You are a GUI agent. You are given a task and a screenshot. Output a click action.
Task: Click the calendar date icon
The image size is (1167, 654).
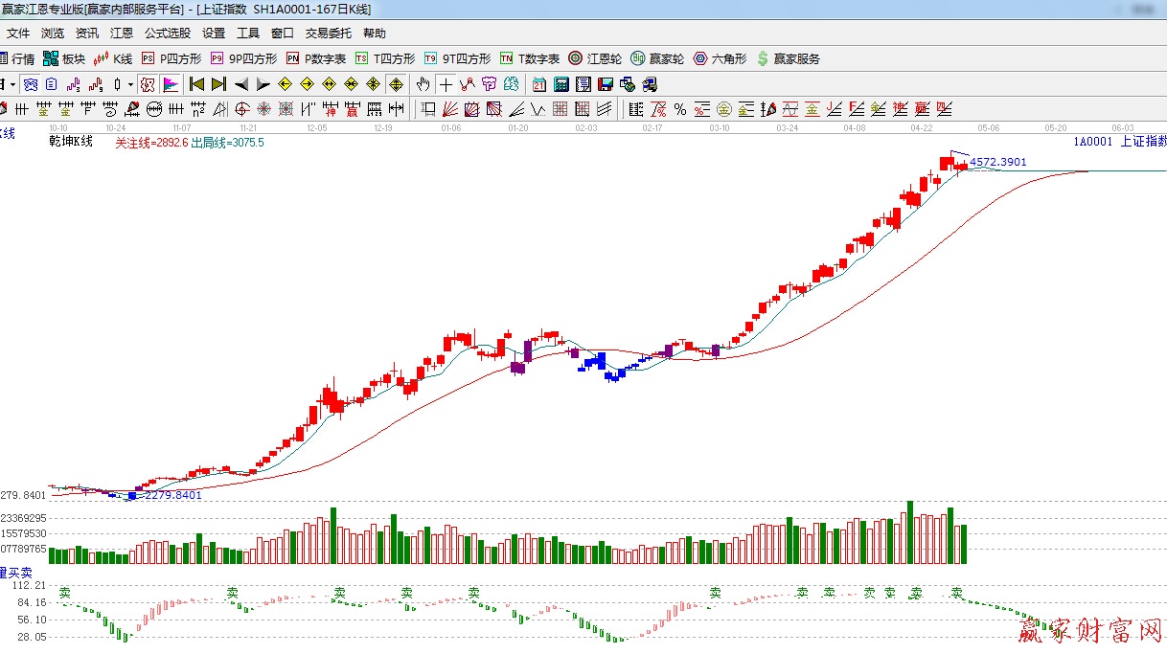539,84
